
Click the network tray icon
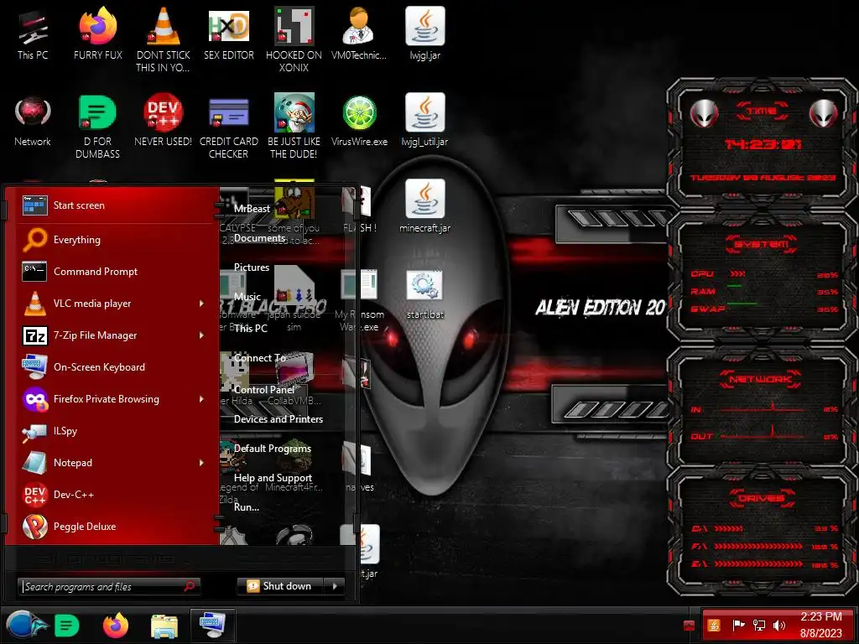click(x=759, y=626)
